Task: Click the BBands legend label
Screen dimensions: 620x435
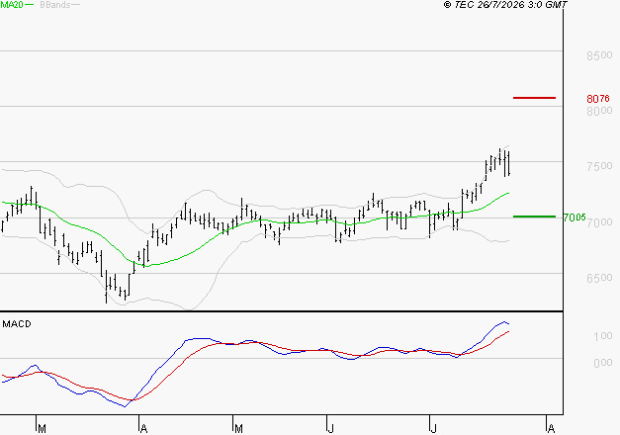Action: pyautogui.click(x=55, y=5)
